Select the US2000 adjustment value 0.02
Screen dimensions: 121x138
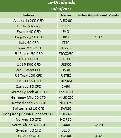(98, 136)
